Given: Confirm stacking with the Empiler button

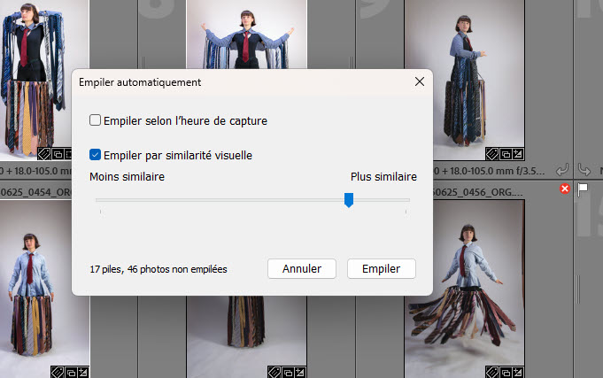Looking at the screenshot, I should [x=381, y=268].
